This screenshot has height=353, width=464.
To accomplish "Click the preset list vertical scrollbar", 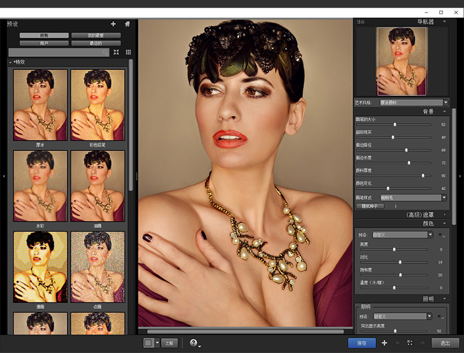I will click(131, 124).
